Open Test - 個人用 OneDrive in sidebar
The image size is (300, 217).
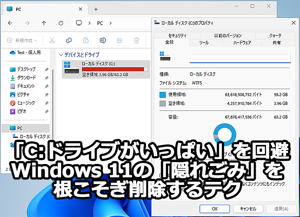(x=25, y=52)
